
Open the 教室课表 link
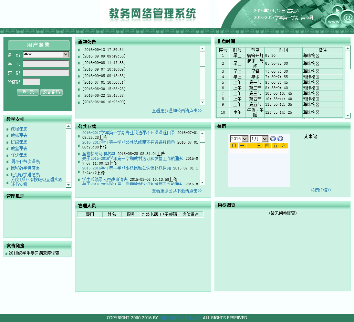(19, 148)
